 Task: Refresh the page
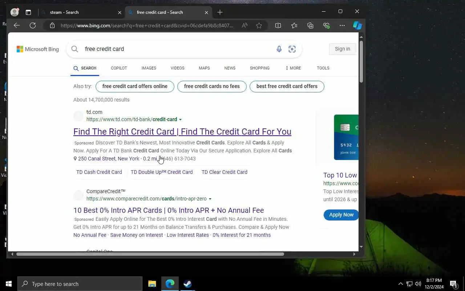pos(33,25)
